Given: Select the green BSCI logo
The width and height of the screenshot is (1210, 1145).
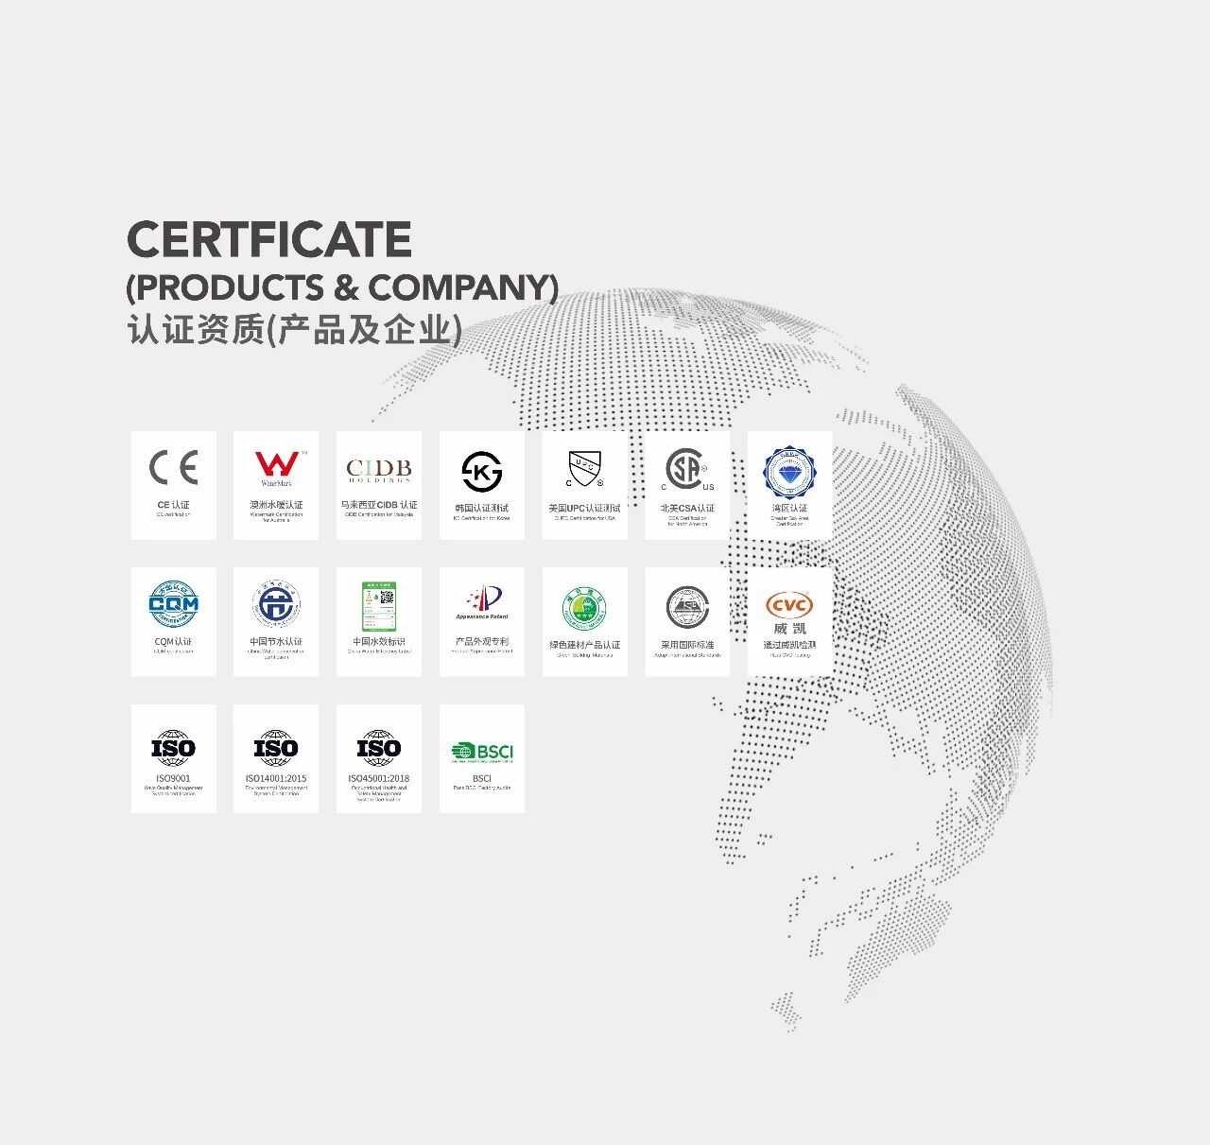Looking at the screenshot, I should pyautogui.click(x=482, y=752).
